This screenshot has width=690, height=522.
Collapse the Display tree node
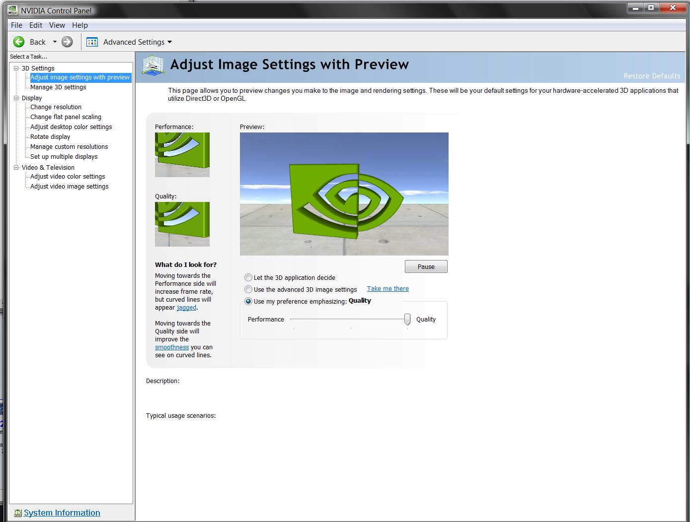click(x=16, y=98)
